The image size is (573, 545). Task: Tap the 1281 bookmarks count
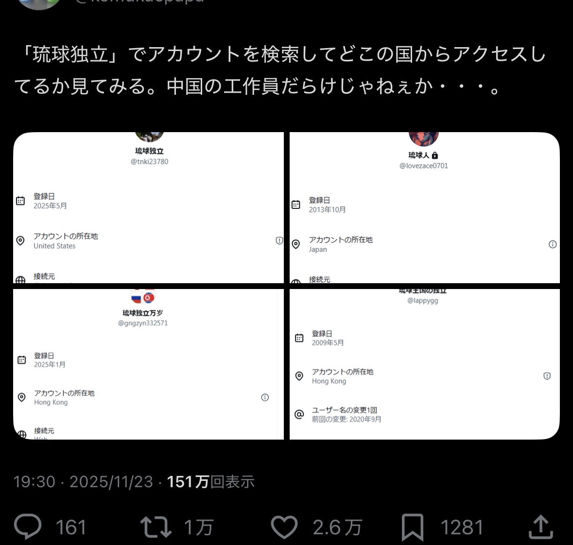pos(462,528)
